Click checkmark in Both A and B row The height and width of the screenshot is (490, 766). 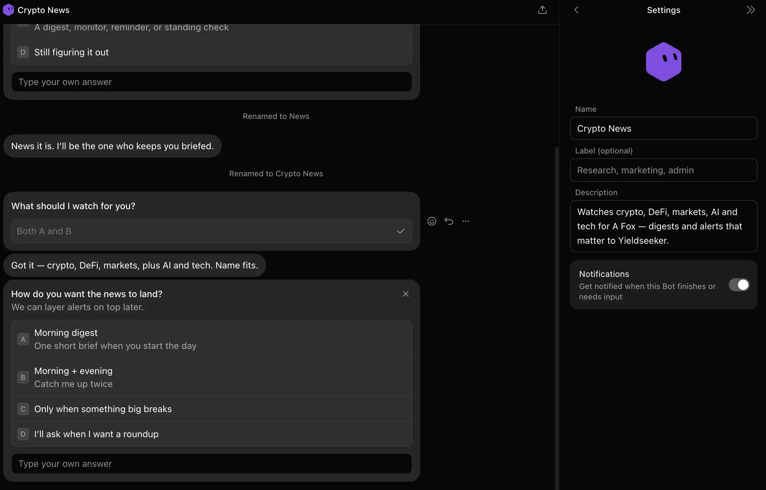401,231
